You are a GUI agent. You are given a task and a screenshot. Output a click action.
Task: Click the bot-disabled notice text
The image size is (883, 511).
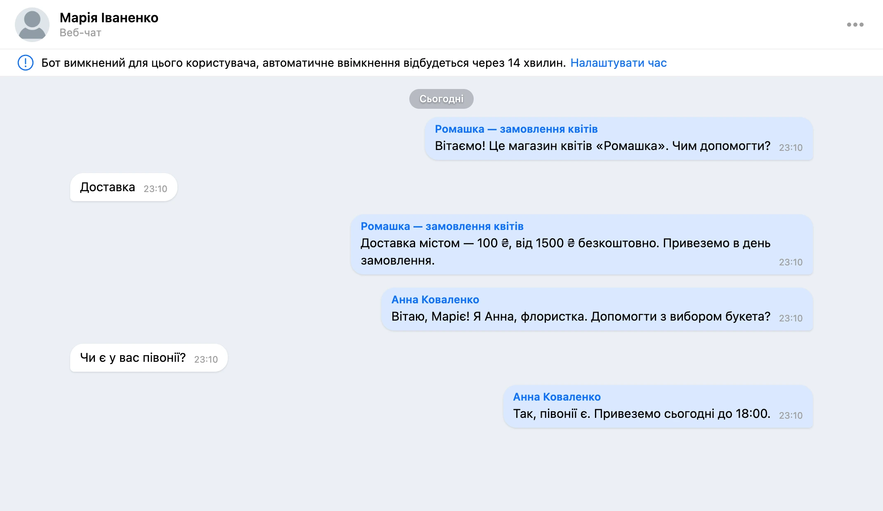tap(303, 63)
